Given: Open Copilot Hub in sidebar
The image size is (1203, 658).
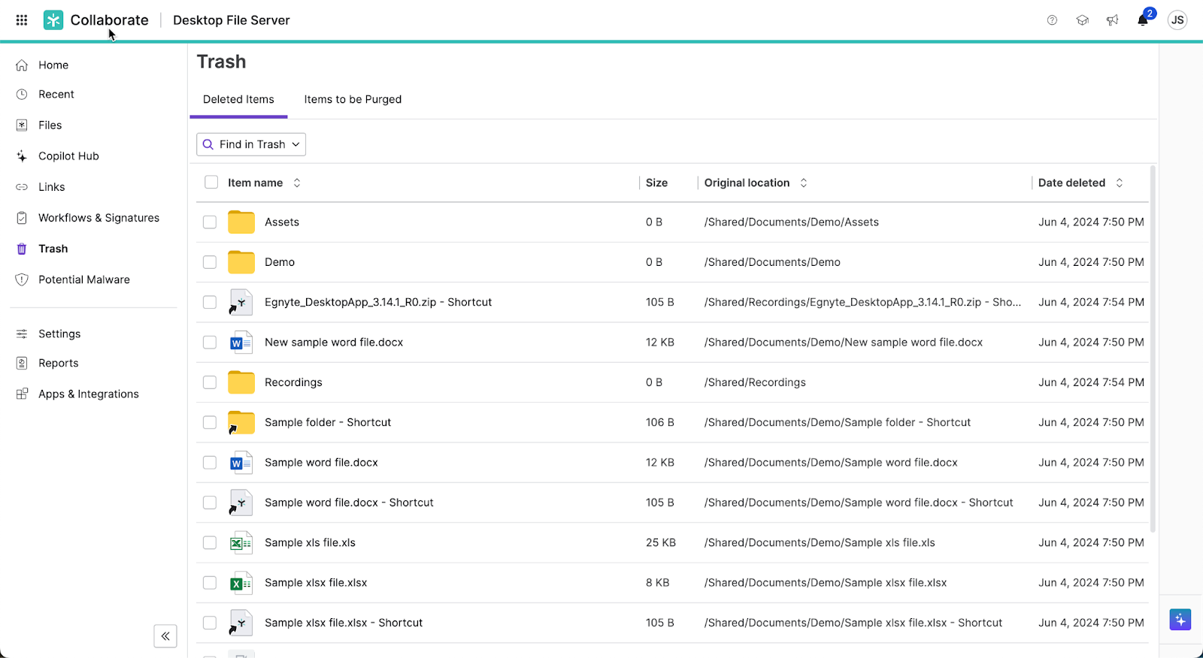Looking at the screenshot, I should click(68, 156).
